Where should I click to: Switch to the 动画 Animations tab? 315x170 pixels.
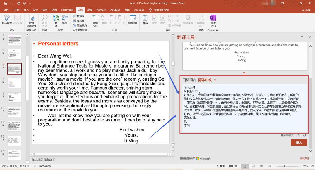(x=54, y=10)
